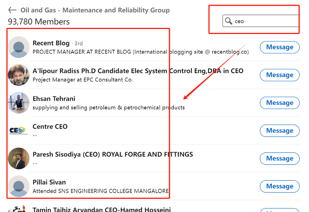Open Paresh Sisodiya profile photo
This screenshot has width=309, height=212.
(x=19, y=158)
